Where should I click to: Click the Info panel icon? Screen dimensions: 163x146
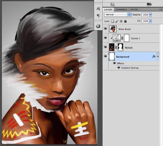(98, 26)
